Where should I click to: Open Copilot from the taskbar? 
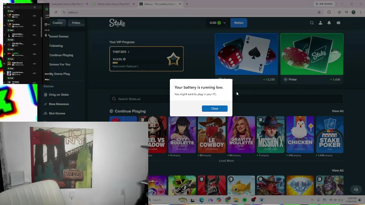(x=219, y=200)
